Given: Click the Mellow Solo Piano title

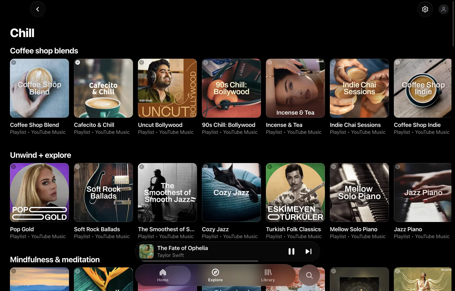Looking at the screenshot, I should pos(353,229).
